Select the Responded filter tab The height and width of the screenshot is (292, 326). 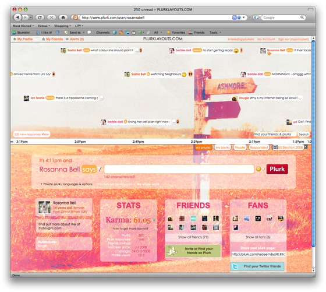point(259,147)
